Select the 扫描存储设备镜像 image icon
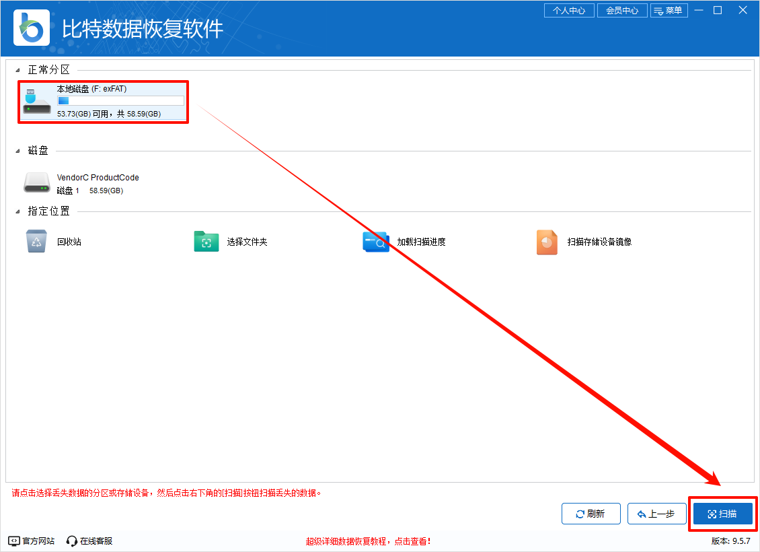Screen dimensions: 760x552 [546, 242]
